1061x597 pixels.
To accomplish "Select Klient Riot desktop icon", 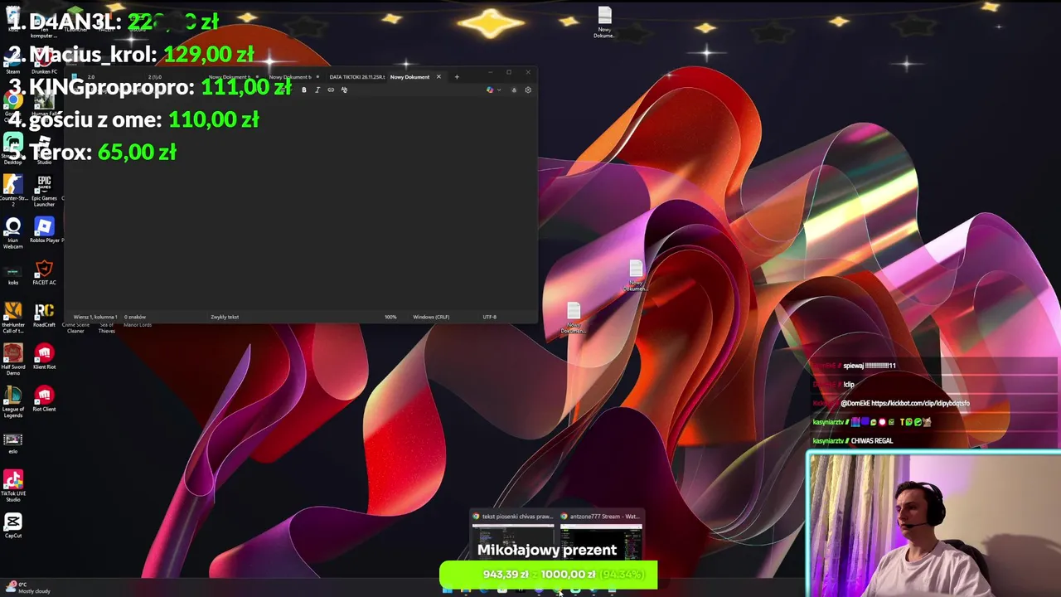I will (x=44, y=357).
